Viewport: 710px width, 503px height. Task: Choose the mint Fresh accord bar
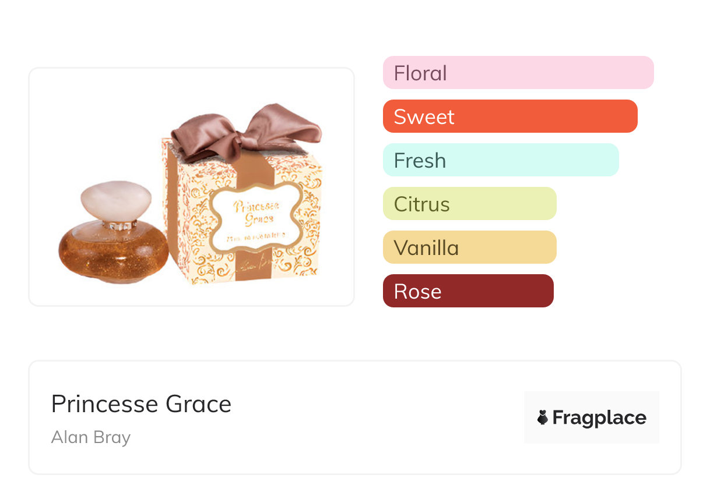pos(500,160)
